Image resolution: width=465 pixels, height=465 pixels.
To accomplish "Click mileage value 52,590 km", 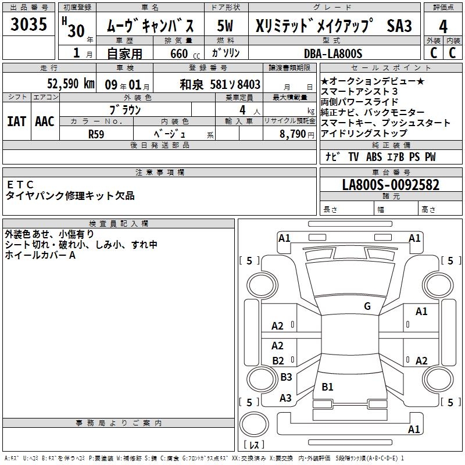I will pos(71,84).
